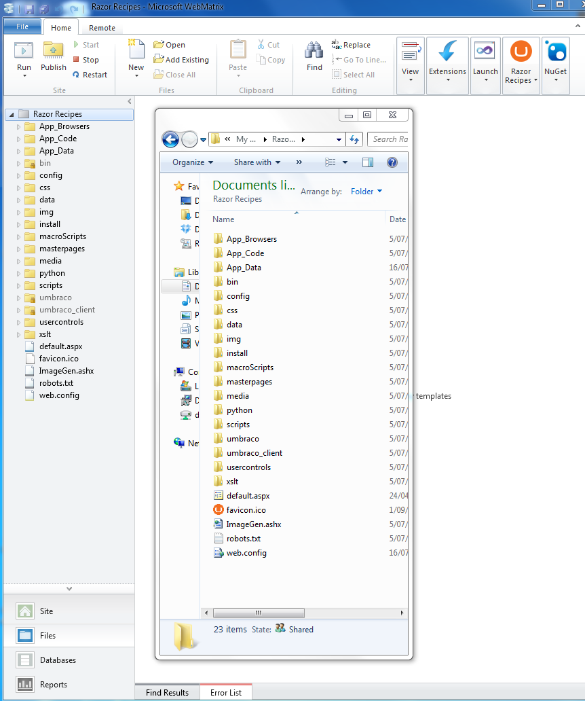The width and height of the screenshot is (585, 701).
Task: Switch to the Home ribbon tab
Action: pos(60,28)
